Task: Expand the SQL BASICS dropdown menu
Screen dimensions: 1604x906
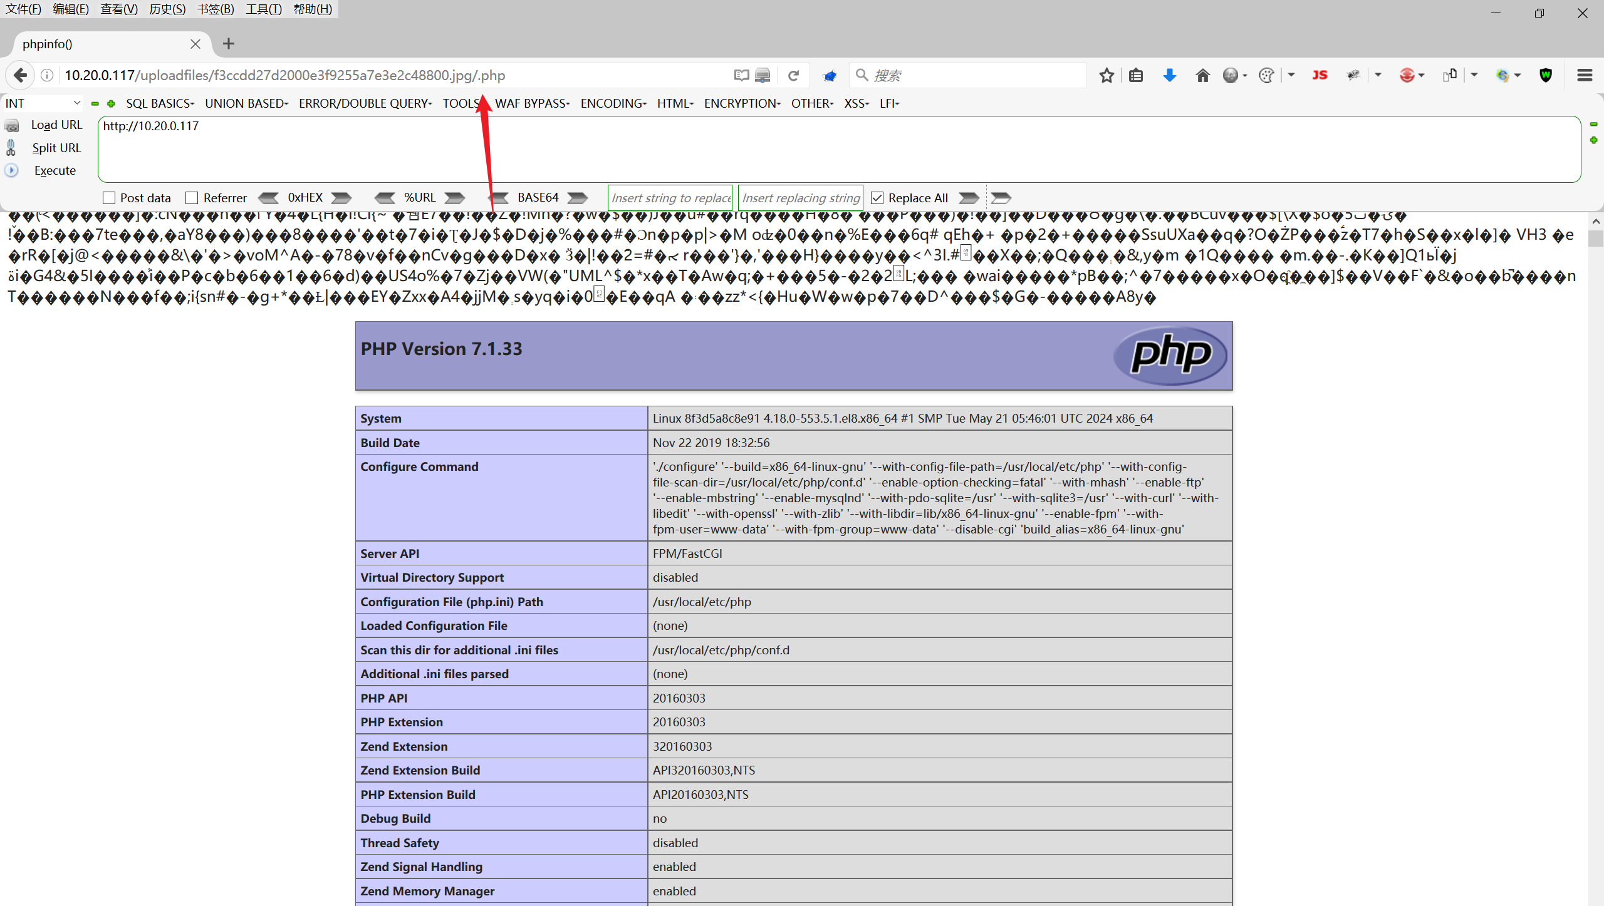Action: [160, 103]
